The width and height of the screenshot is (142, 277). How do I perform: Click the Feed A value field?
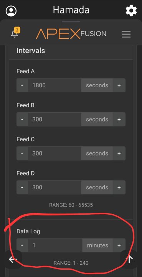pos(54,85)
